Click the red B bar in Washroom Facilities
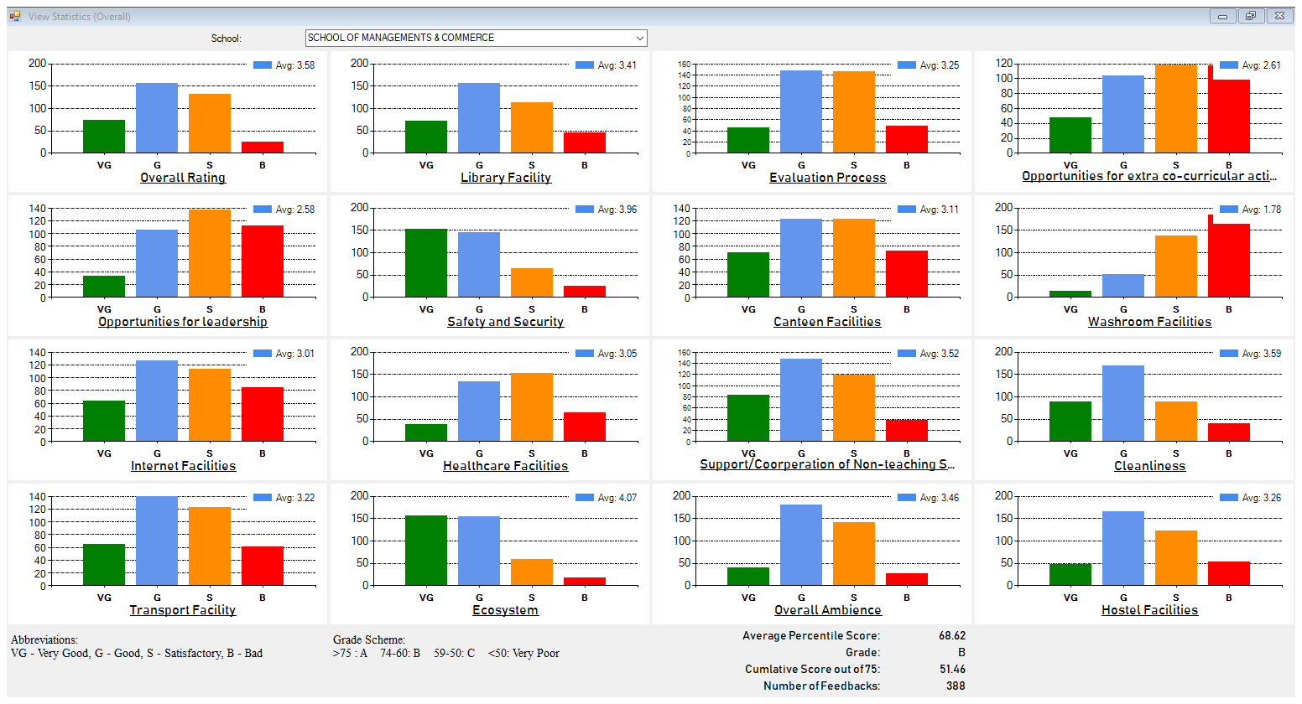The height and width of the screenshot is (704, 1302). point(1229,260)
